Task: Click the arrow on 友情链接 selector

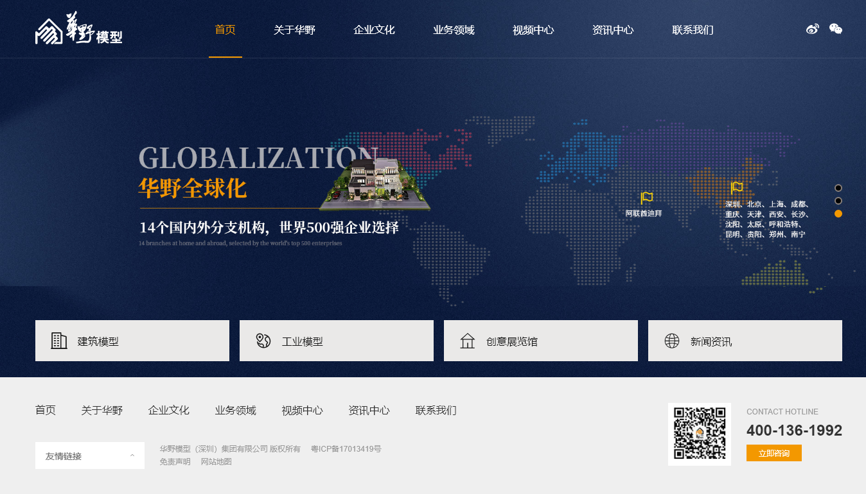Action: point(132,456)
